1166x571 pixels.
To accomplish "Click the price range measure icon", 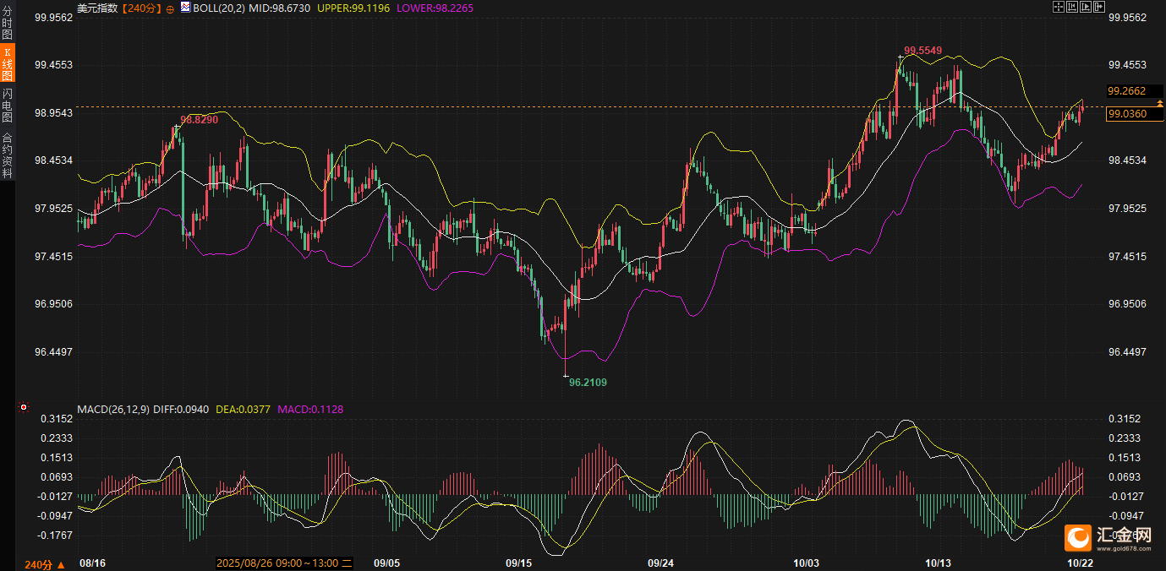I will [x=1072, y=7].
